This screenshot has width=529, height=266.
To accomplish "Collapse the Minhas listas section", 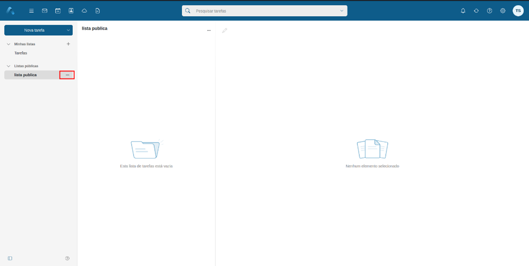I will (x=8, y=44).
